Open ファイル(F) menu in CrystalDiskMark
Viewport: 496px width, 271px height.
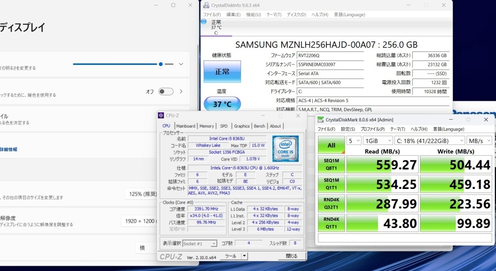pyautogui.click(x=326, y=129)
